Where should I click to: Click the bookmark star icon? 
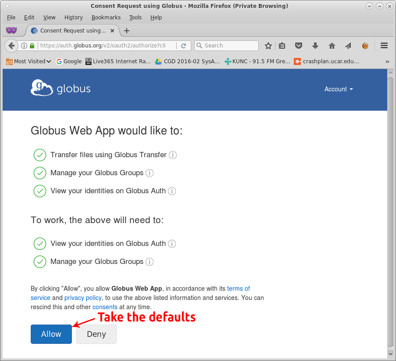268,46
